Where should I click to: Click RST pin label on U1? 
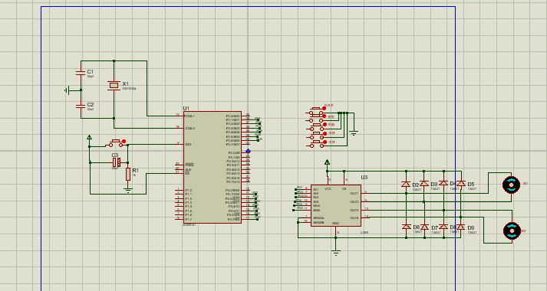pyautogui.click(x=188, y=145)
